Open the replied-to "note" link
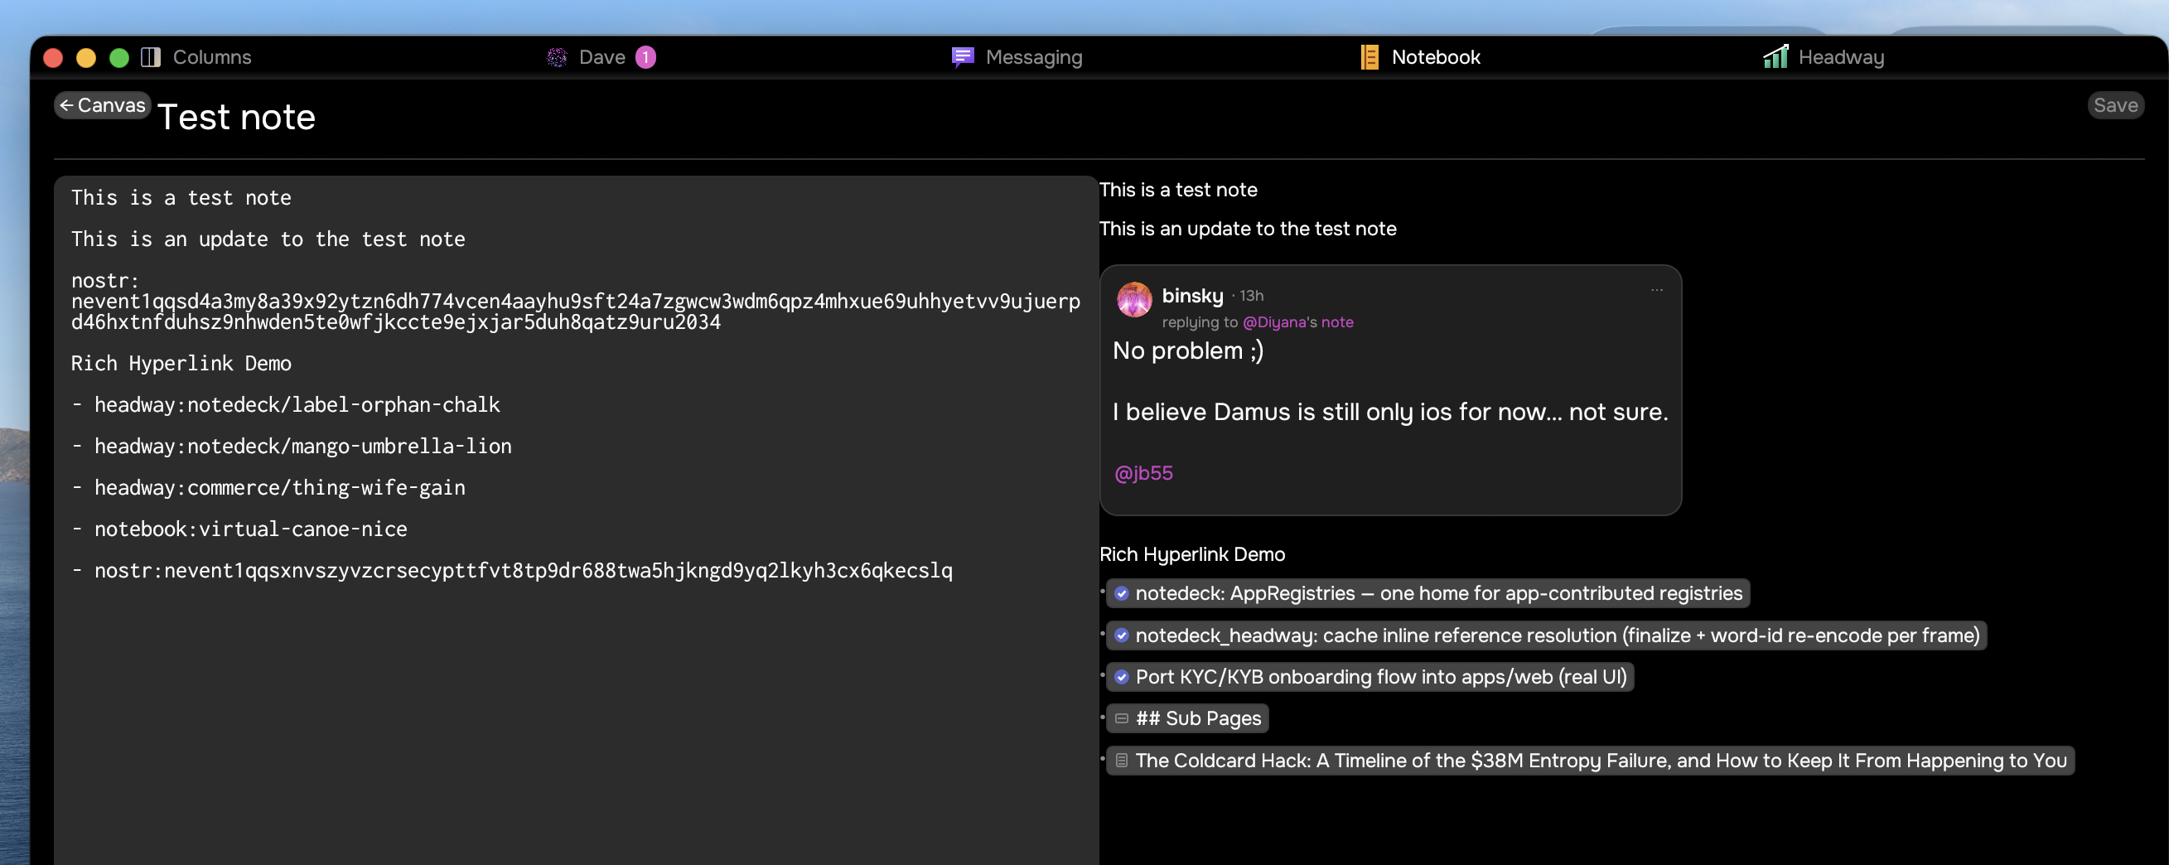Viewport: 2169px width, 865px height. 1337,322
